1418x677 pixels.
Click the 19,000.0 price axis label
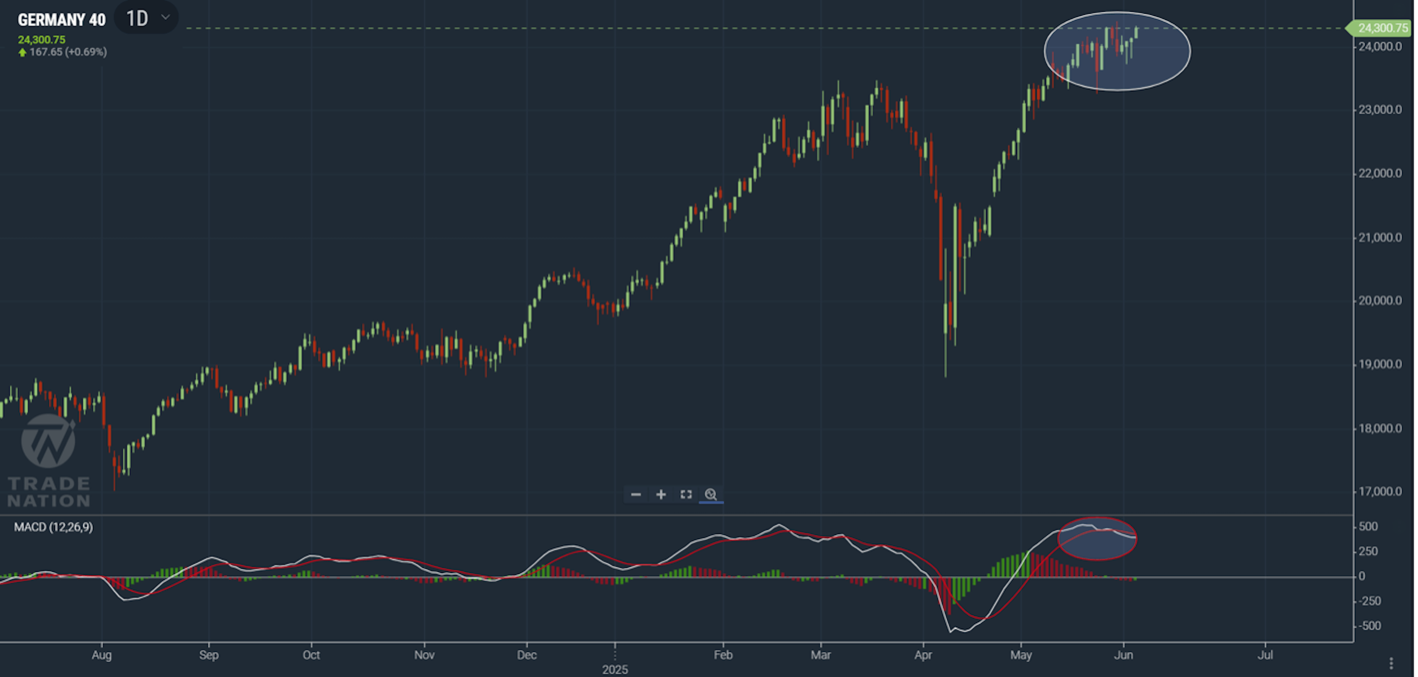coord(1380,365)
